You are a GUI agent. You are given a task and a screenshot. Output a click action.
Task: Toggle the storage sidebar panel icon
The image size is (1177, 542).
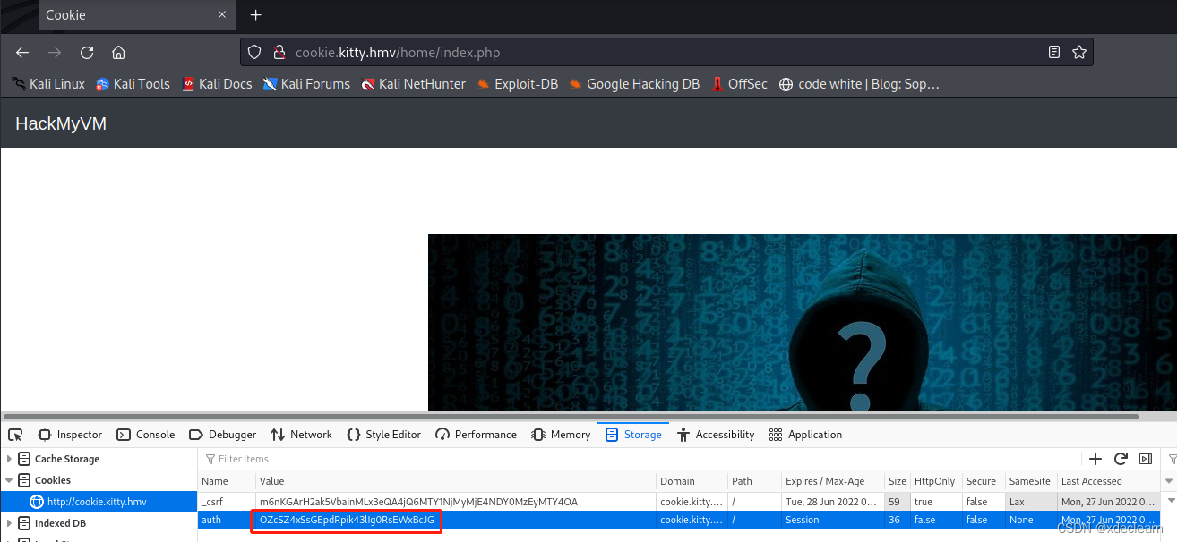pos(1146,459)
